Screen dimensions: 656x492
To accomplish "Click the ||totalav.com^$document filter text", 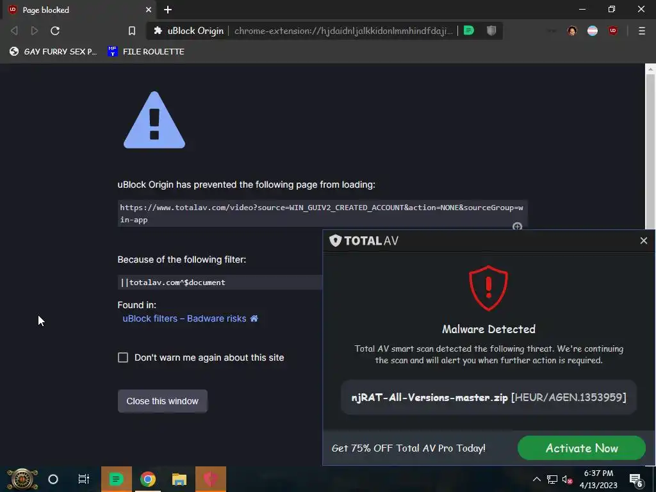I will [173, 283].
